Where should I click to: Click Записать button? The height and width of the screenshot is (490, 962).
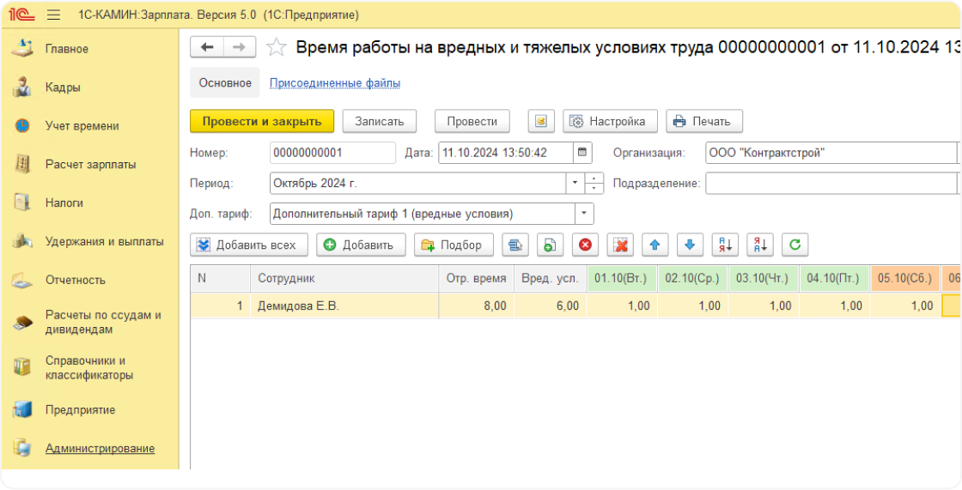[379, 121]
